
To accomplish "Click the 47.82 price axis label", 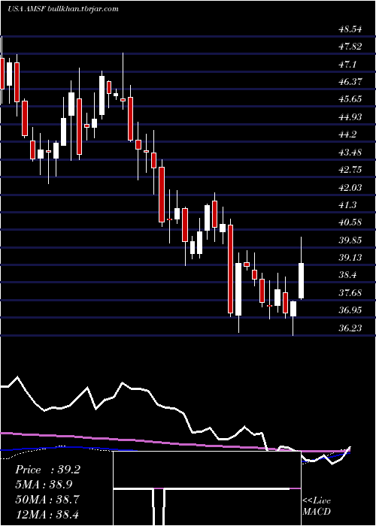I will pos(350,47).
